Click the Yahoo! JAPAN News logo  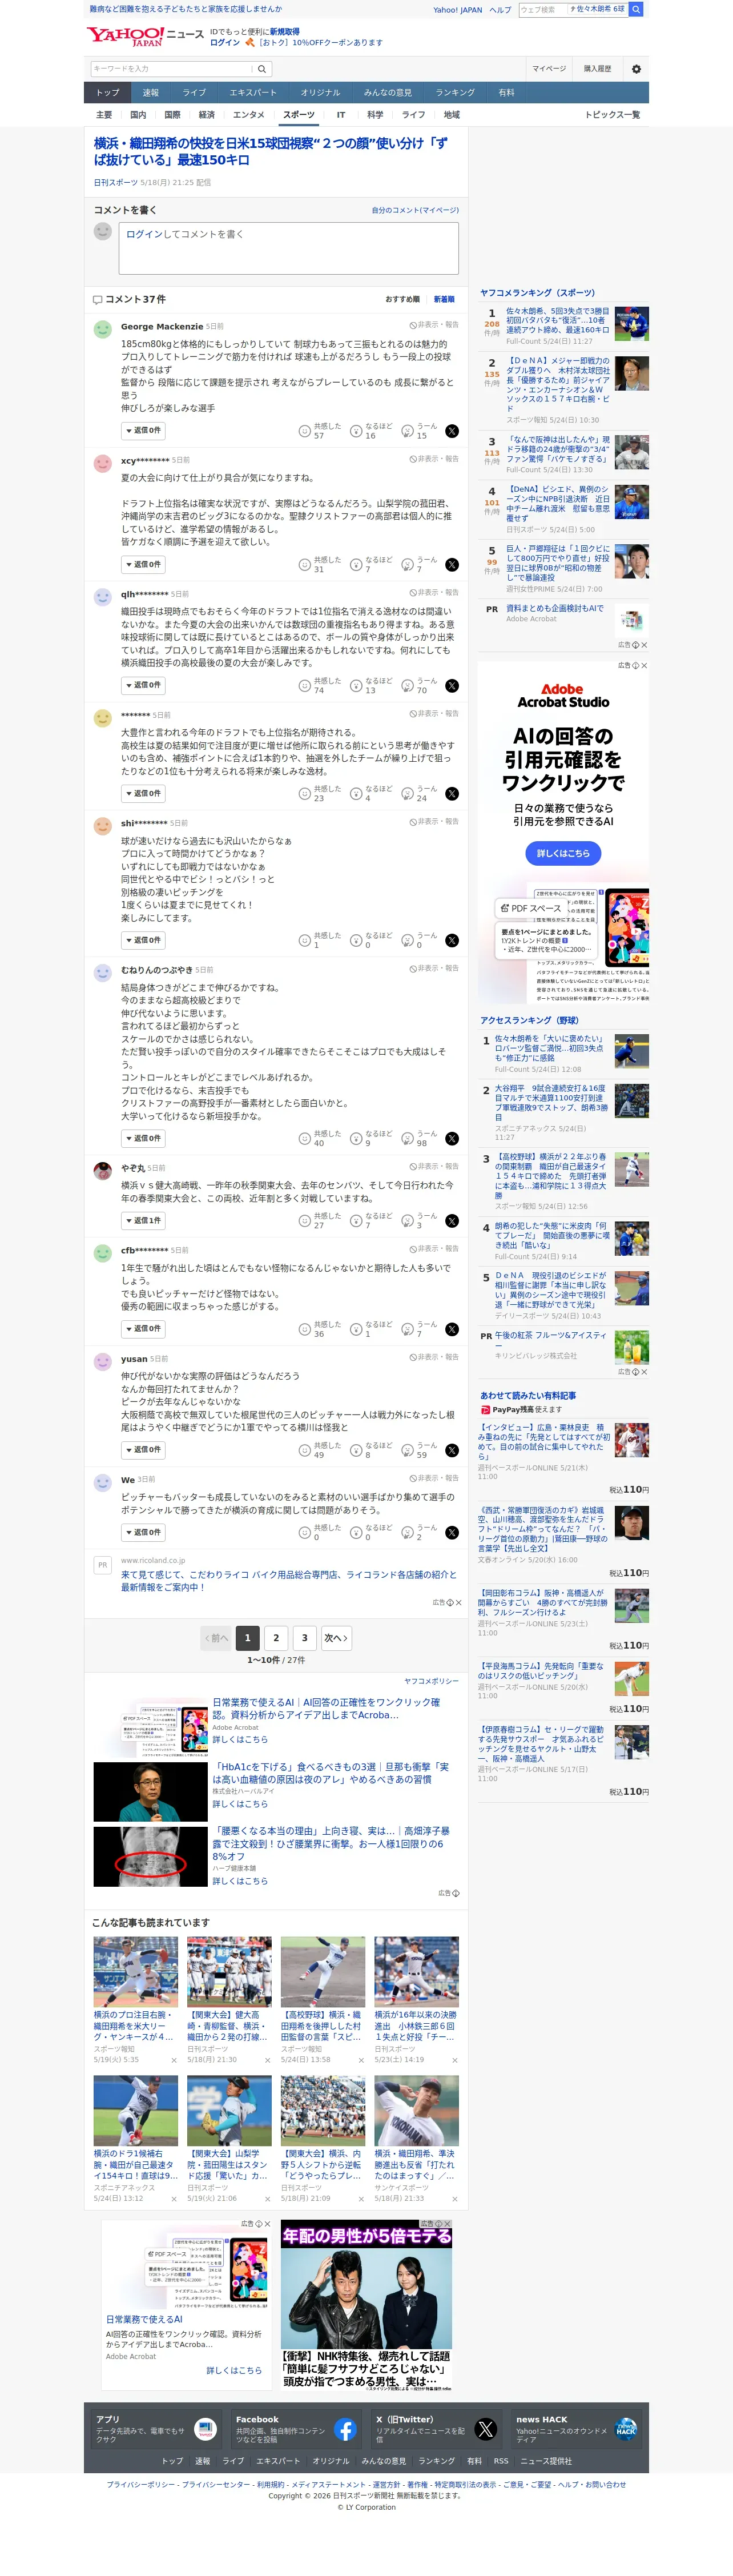coord(144,36)
